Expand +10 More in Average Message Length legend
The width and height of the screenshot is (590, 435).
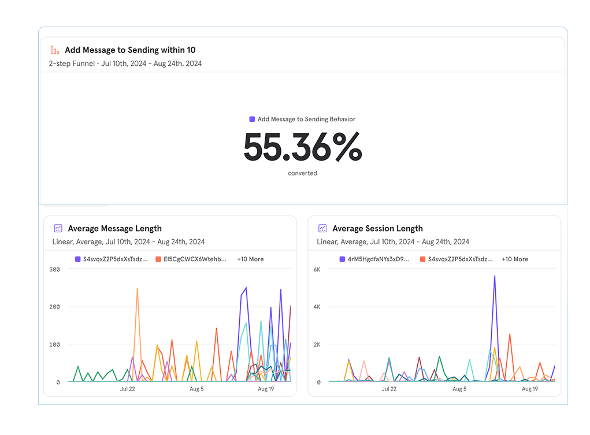pyautogui.click(x=250, y=259)
